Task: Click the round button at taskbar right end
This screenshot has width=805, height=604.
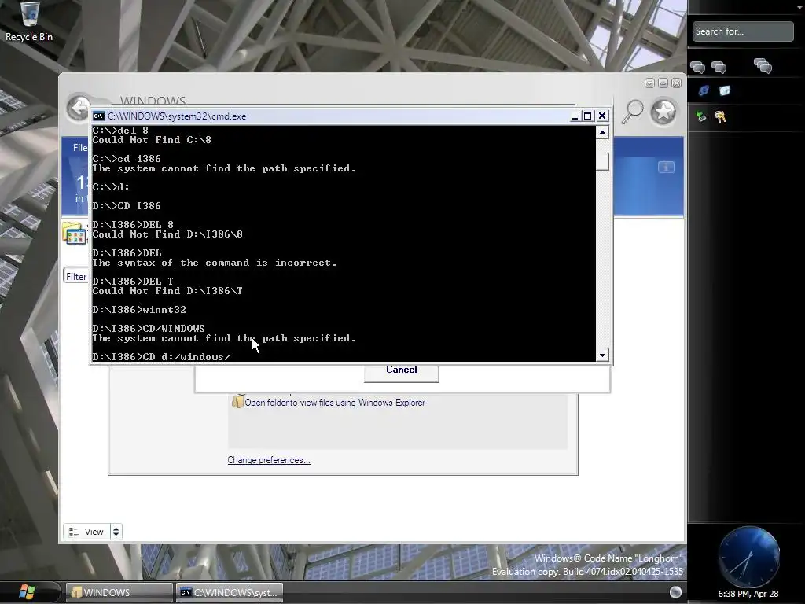Action: click(675, 592)
